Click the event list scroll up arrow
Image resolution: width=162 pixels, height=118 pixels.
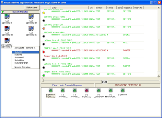(159, 8)
